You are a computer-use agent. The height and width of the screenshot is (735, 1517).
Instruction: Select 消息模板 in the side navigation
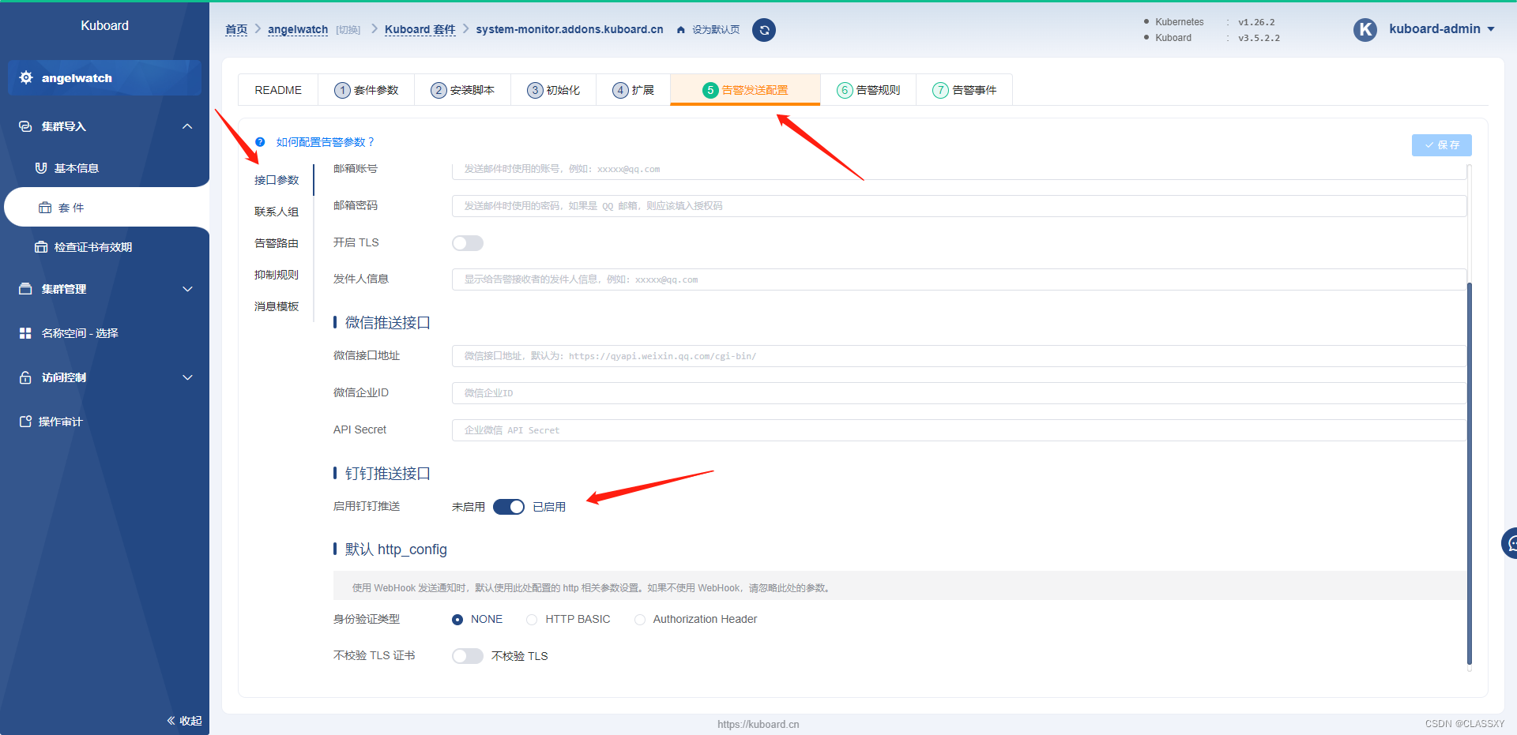click(277, 306)
